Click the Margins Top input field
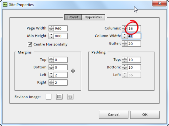 point(61,60)
